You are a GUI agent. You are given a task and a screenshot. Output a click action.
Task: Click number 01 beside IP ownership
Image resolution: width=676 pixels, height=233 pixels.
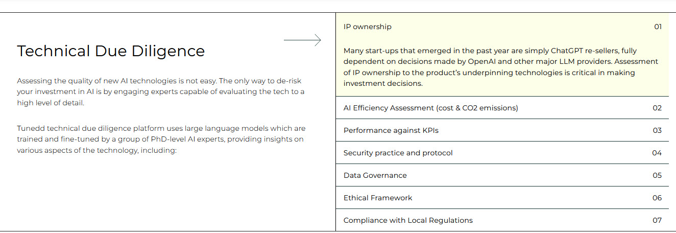point(658,27)
